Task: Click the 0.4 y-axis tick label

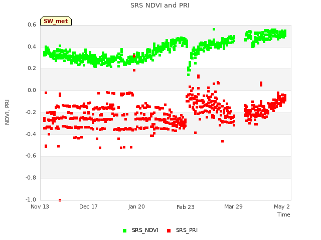Action: pyautogui.click(x=32, y=46)
